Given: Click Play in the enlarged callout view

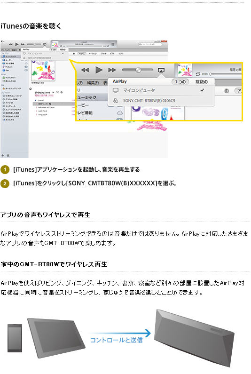Looking at the screenshot, I should (99, 70).
